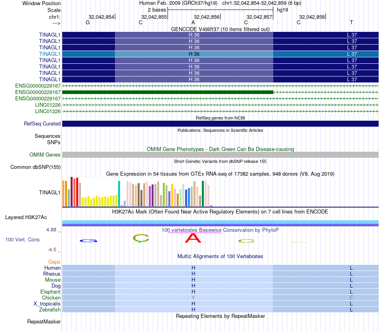Screen dimensions: 379x331
Task: Click the Mouse alignment row label
Action: point(53,280)
